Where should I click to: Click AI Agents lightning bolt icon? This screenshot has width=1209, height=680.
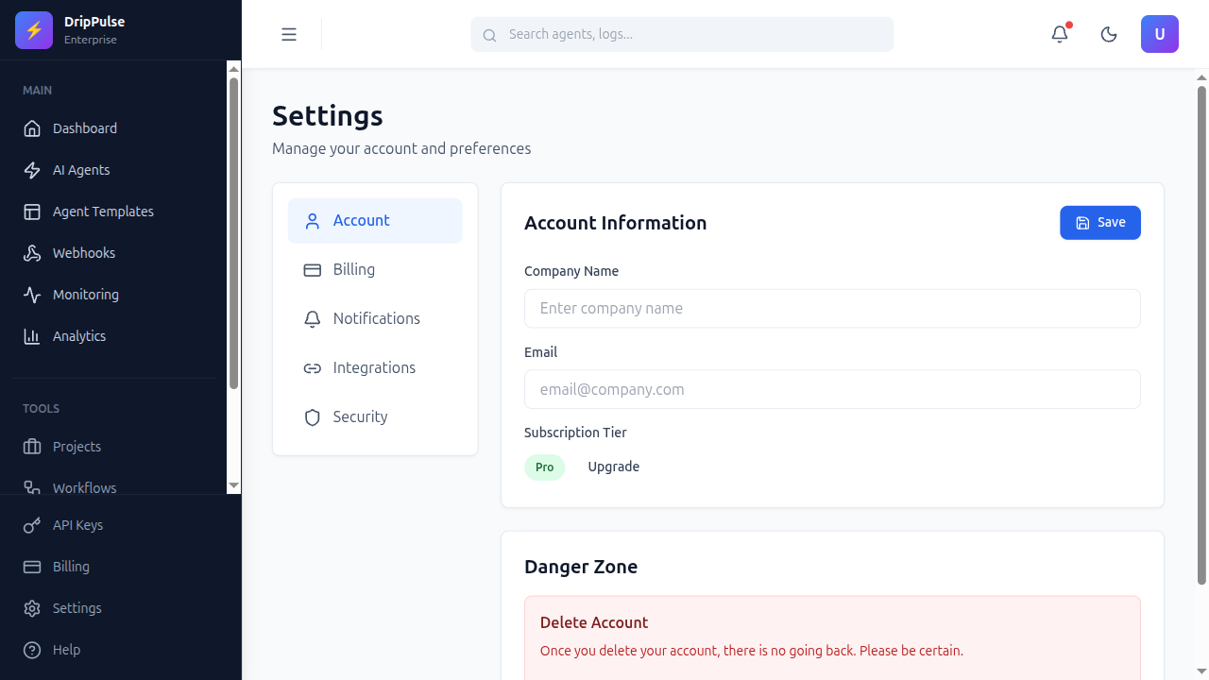tap(32, 170)
